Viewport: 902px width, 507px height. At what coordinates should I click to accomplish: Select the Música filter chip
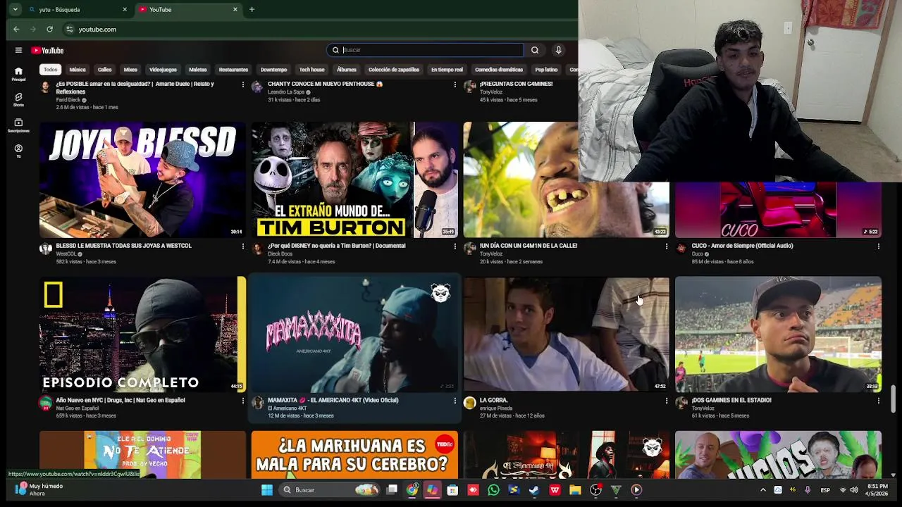78,70
